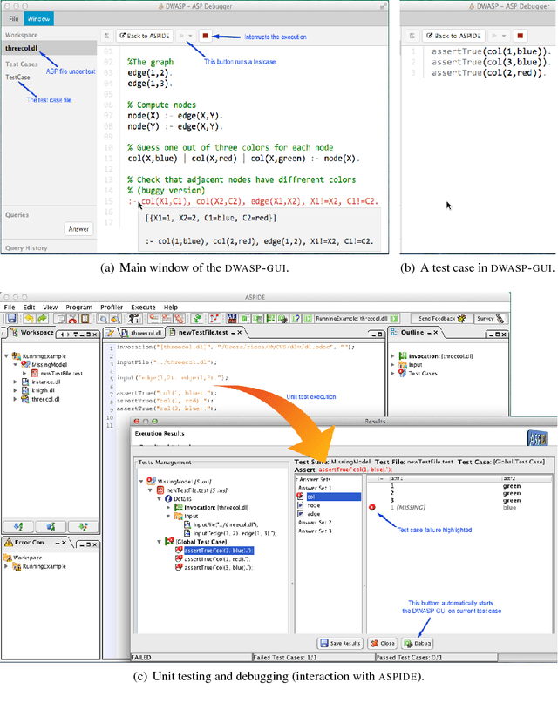
Task: Open the File menu in DWASP window
Action: (x=14, y=19)
